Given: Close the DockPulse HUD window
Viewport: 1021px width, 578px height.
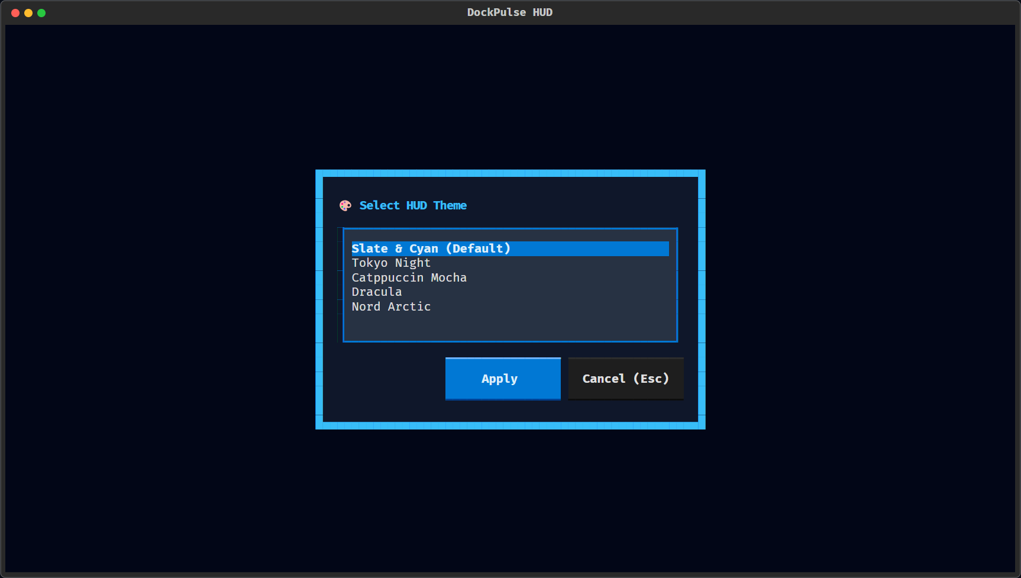Looking at the screenshot, I should (15, 12).
